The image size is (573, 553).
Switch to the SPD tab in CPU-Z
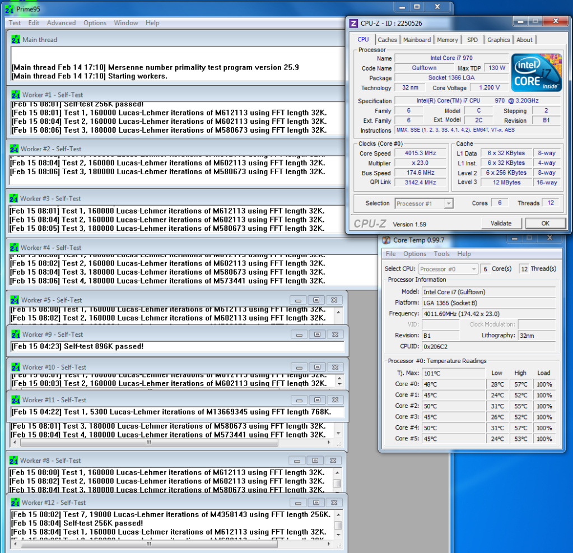[x=473, y=40]
